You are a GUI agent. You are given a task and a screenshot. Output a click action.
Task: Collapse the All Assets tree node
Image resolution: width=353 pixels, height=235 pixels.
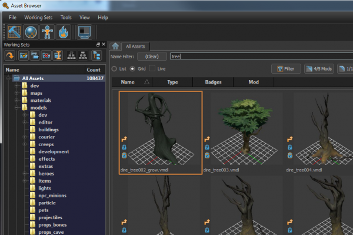(9, 78)
